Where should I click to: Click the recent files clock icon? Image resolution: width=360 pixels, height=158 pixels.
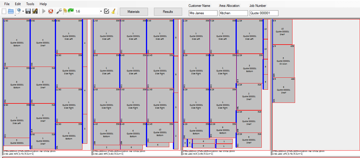[18, 11]
